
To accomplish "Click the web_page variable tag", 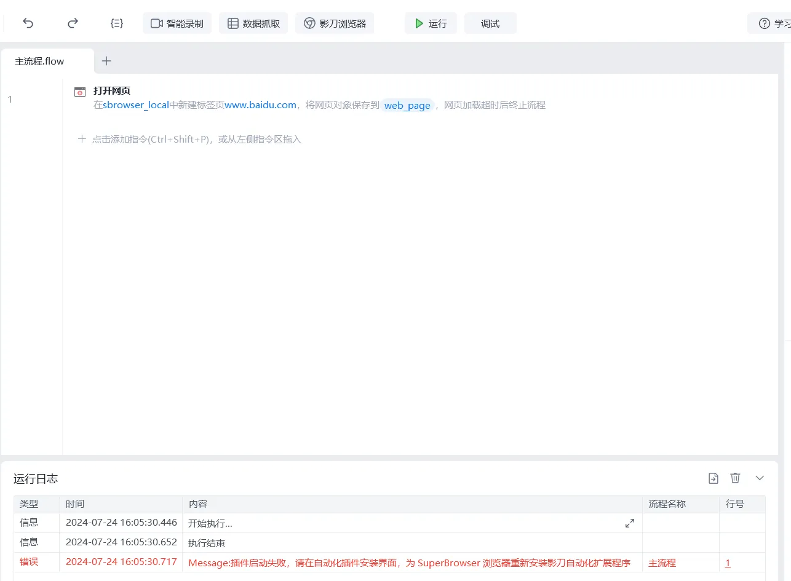I will pos(407,106).
